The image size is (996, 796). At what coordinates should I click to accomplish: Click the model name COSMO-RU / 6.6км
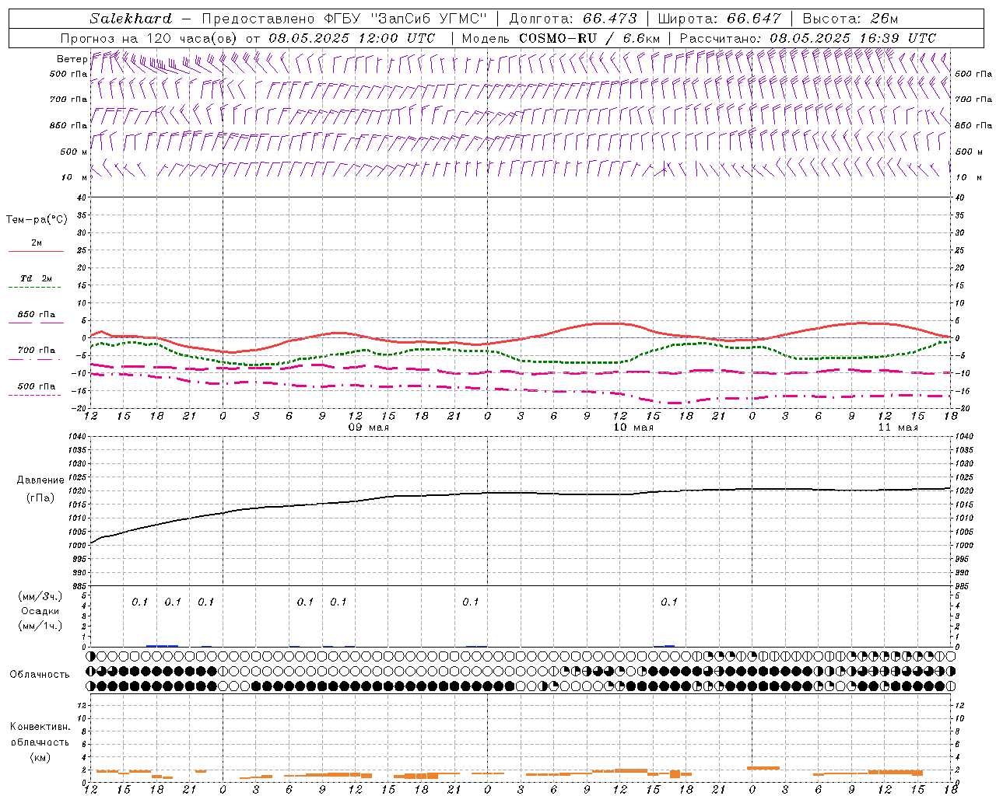click(589, 38)
